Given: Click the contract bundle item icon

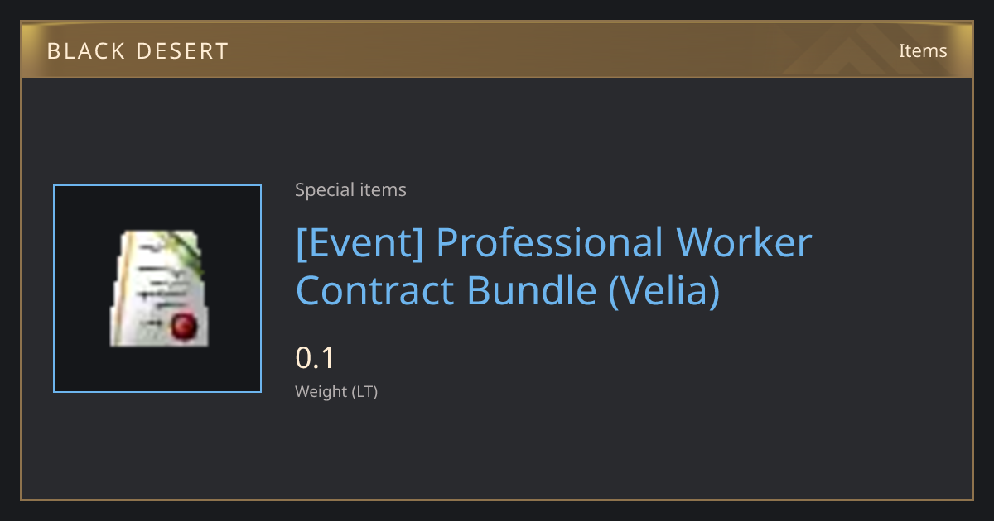Looking at the screenshot, I should point(157,289).
